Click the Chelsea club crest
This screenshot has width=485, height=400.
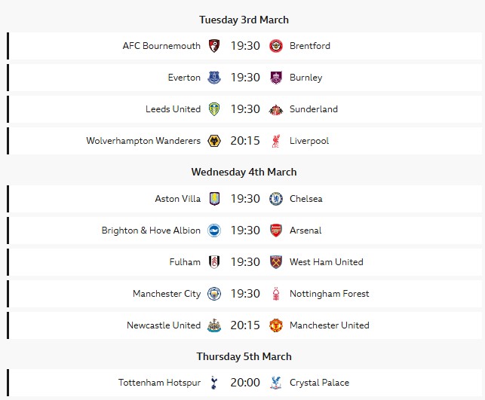[276, 199]
